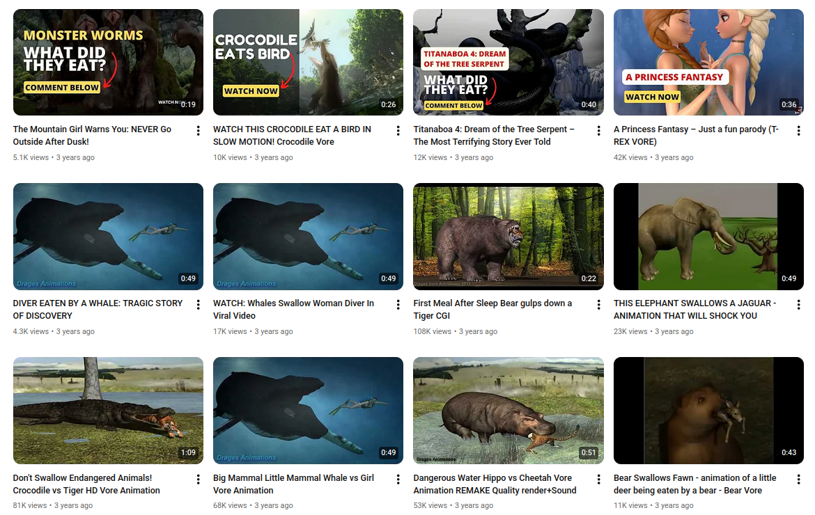The width and height of the screenshot is (815, 515).
Task: Open three-dot menu for Hippo vs Cheetah video
Action: [x=599, y=480]
